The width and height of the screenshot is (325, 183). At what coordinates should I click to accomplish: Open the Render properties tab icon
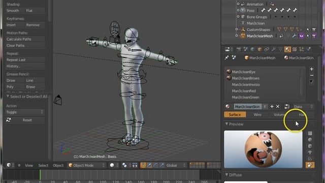[x=239, y=49]
